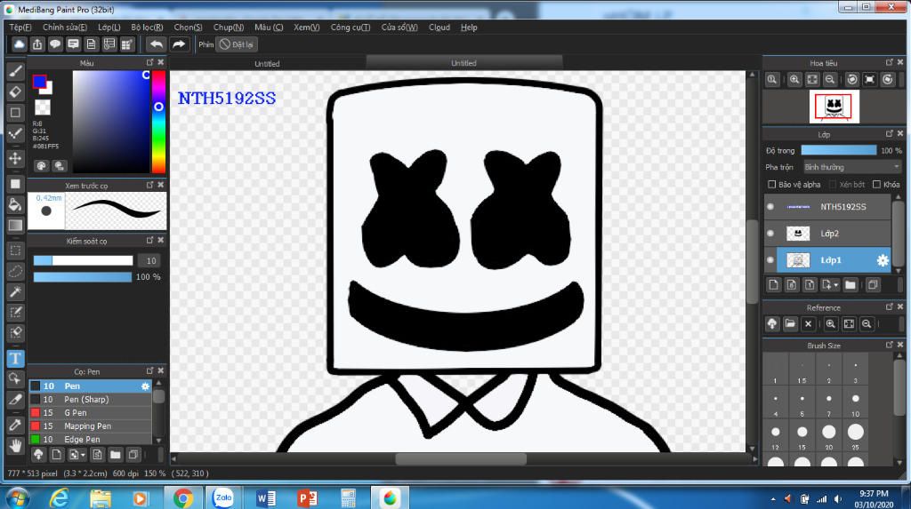This screenshot has width=911, height=509.
Task: Select the Edge Pen brush
Action: coord(90,440)
